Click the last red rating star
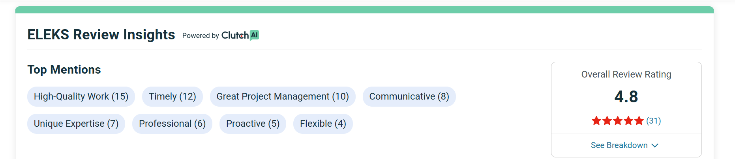This screenshot has width=735, height=159. (639, 121)
